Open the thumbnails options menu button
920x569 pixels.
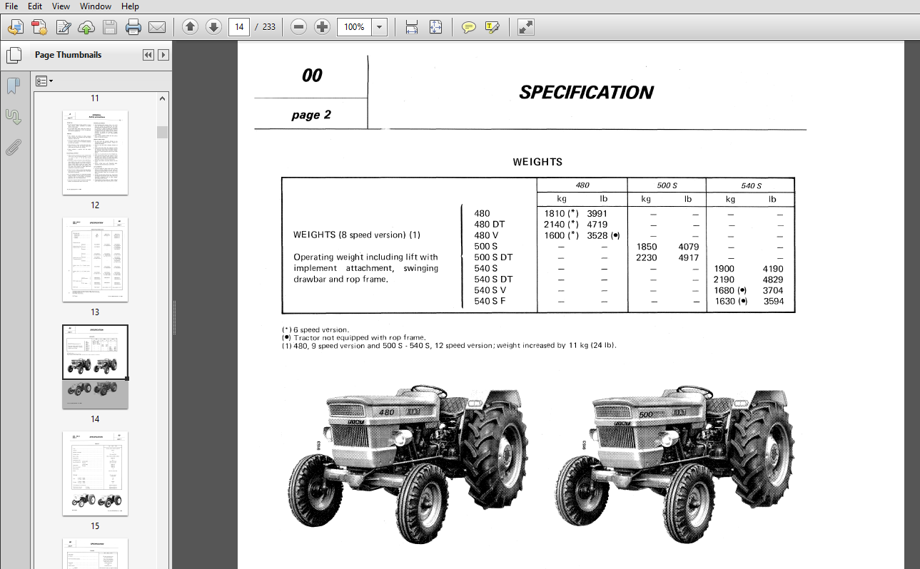(x=44, y=81)
